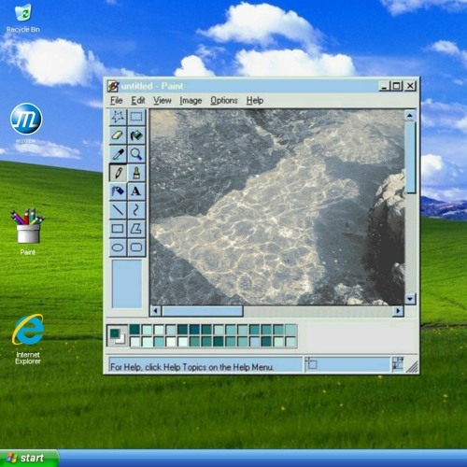The image size is (467, 467).
Task: Select the Text tool labeled A
Action: coord(136,191)
